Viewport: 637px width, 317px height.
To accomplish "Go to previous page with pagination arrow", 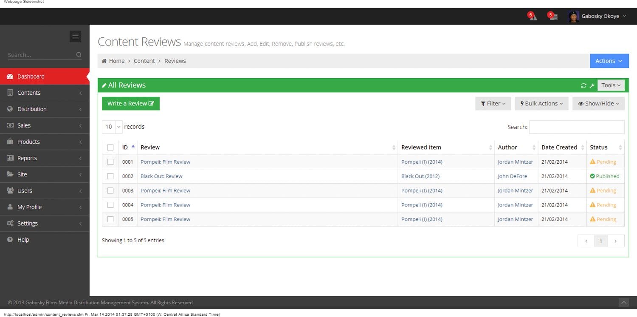I will (x=586, y=241).
